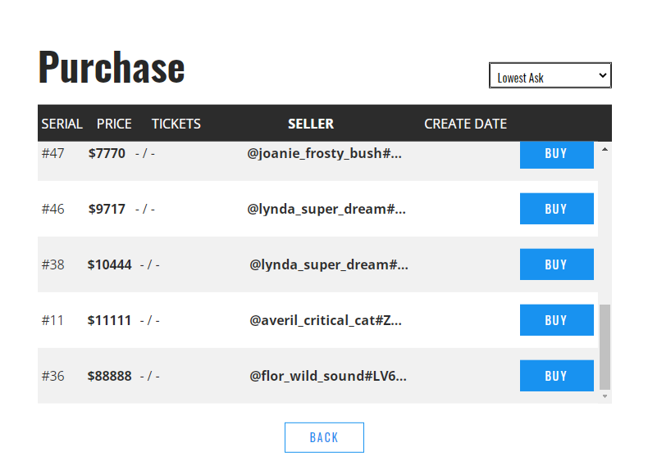Click the listing scrollbar down arrow
This screenshot has width=648, height=470.
[x=605, y=396]
